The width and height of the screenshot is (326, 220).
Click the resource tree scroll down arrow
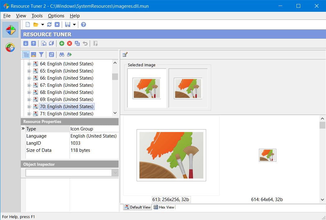click(115, 113)
